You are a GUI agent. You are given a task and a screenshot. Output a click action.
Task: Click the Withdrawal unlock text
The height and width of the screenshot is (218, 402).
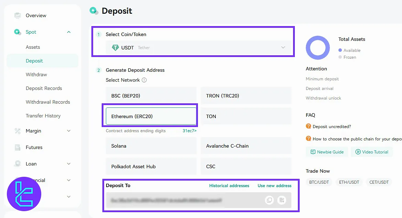click(323, 98)
